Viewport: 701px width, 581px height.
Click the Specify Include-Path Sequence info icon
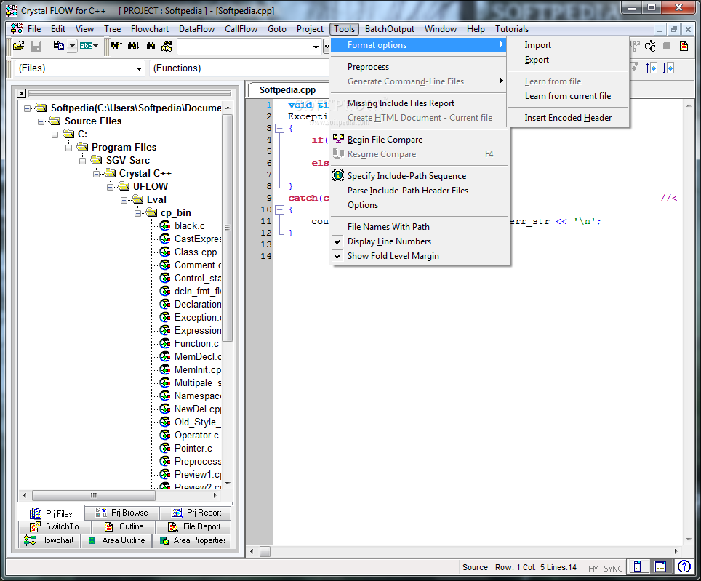(338, 176)
